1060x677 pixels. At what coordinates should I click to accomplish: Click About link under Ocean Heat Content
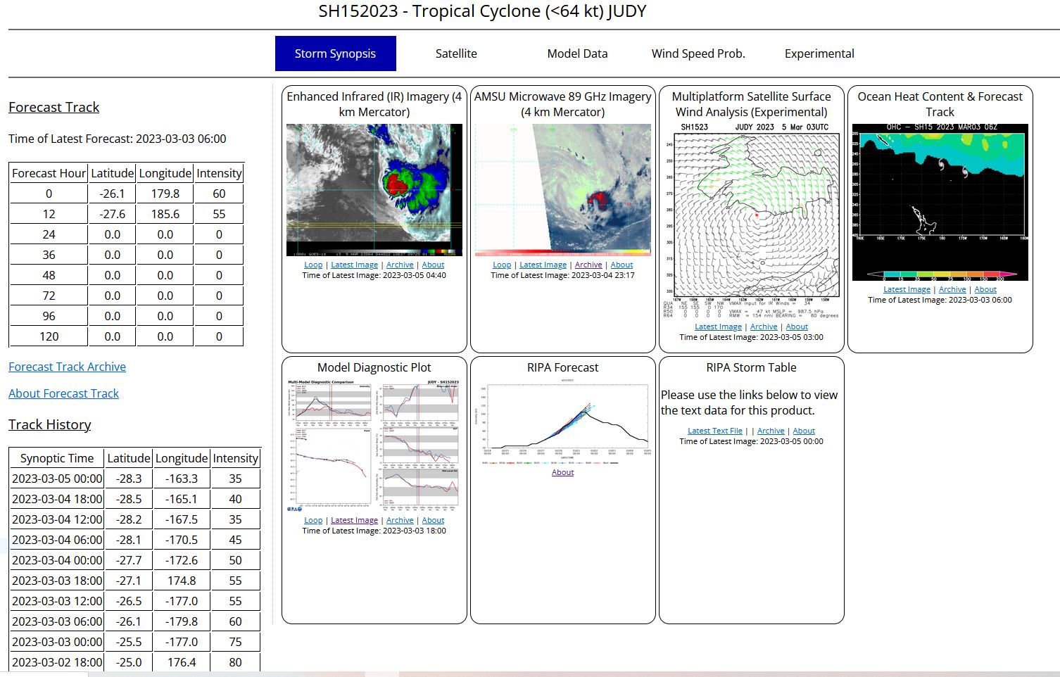[x=985, y=289]
